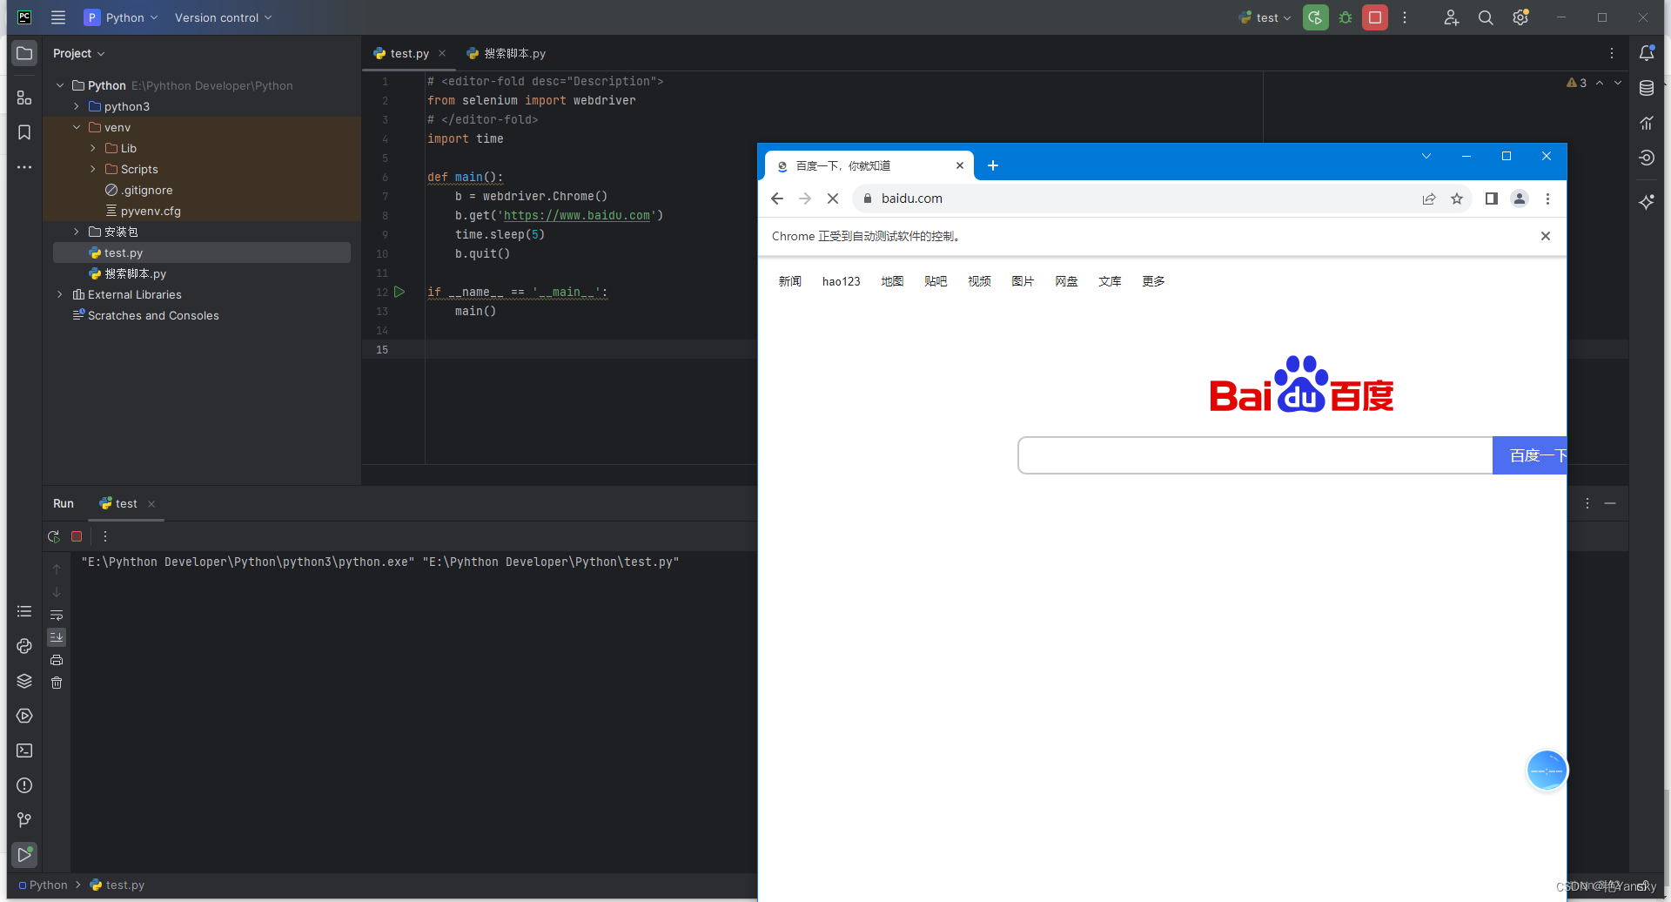
Task: Show more tool windows ellipsis in left sidebar
Action: [x=24, y=167]
